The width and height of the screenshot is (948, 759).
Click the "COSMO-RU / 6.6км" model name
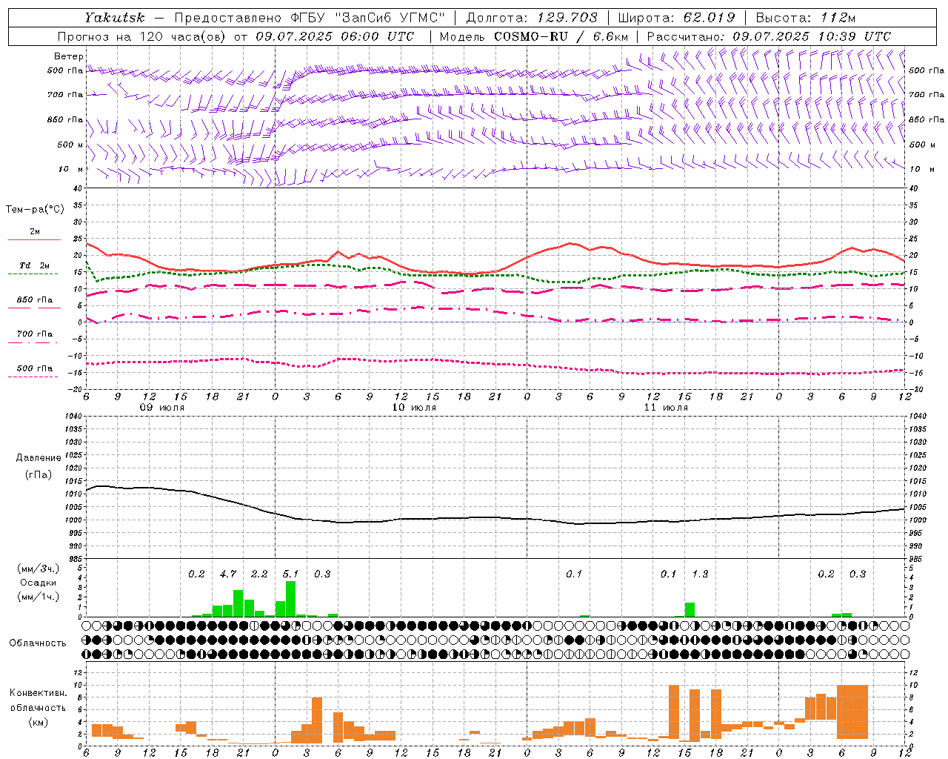pyautogui.click(x=561, y=36)
